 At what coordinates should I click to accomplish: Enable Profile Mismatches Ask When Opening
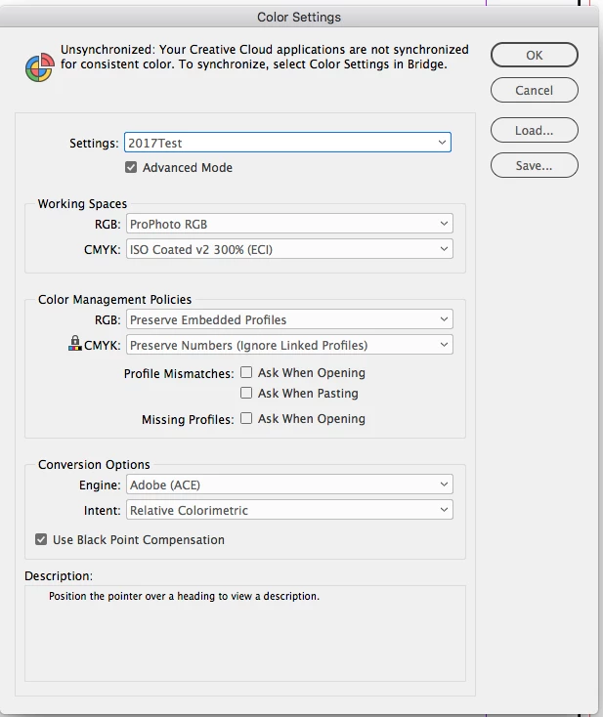tap(246, 372)
